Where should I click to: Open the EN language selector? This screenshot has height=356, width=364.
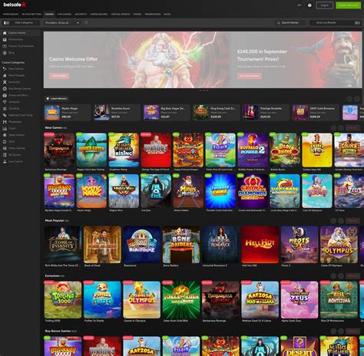pyautogui.click(x=299, y=5)
